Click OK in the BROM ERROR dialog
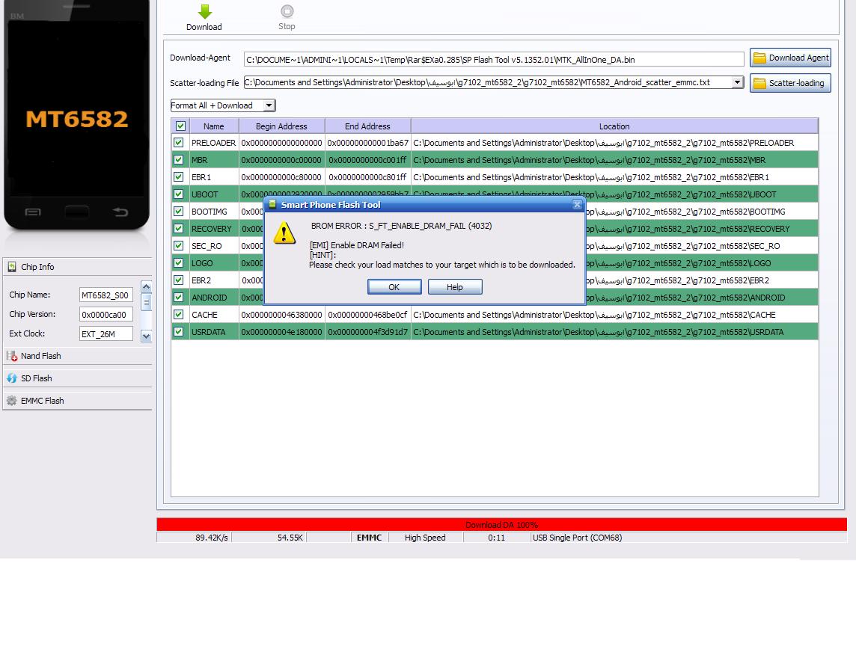Screen dimensions: 862x646 [x=394, y=287]
